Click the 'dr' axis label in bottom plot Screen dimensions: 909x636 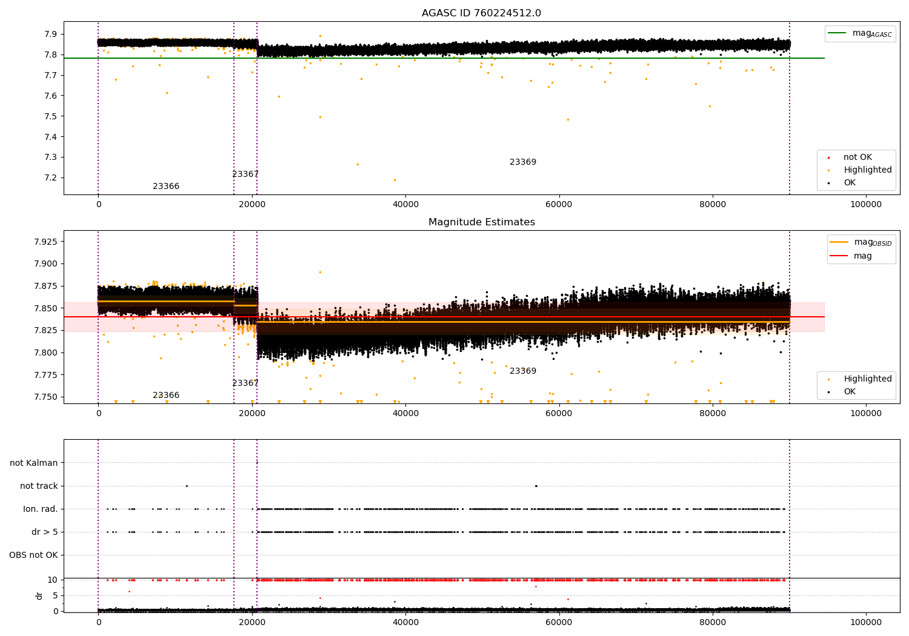(39, 595)
